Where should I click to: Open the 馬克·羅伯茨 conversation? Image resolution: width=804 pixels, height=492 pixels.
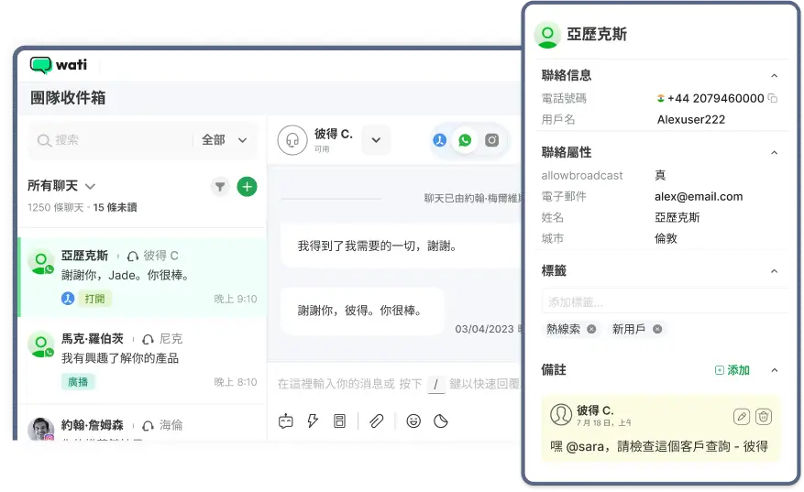point(142,361)
